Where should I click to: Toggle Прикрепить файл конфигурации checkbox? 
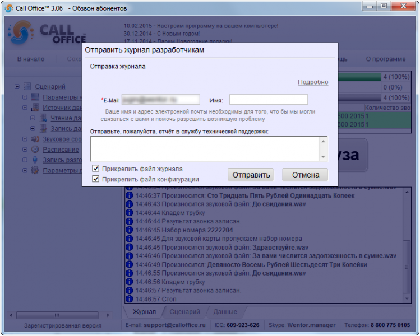tap(96, 179)
